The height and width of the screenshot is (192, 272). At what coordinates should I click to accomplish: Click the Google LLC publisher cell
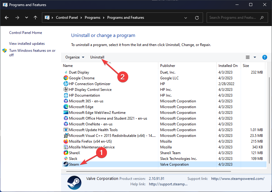pos(169,78)
